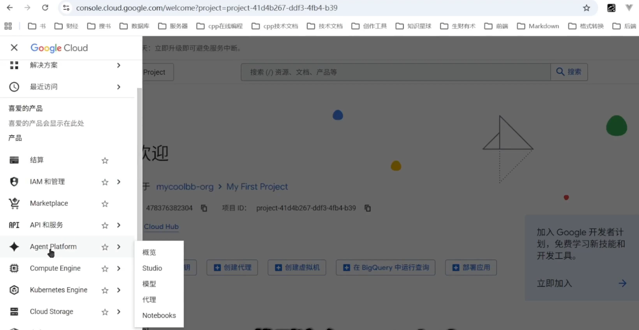This screenshot has width=639, height=330.
Task: Star Marketplace as a favorite product
Action: [x=105, y=204]
